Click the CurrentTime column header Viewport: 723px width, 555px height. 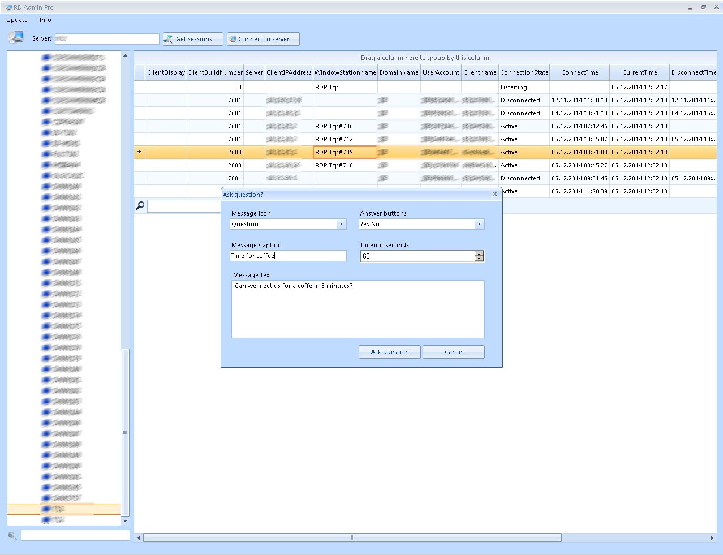639,72
